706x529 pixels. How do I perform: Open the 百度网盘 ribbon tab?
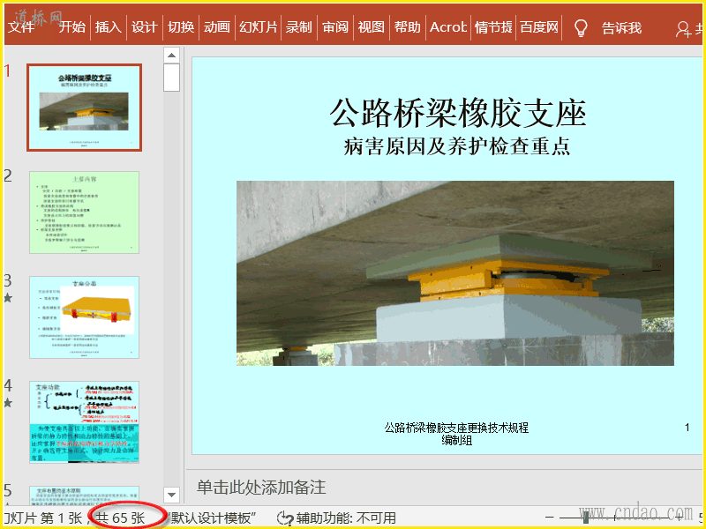pyautogui.click(x=539, y=27)
